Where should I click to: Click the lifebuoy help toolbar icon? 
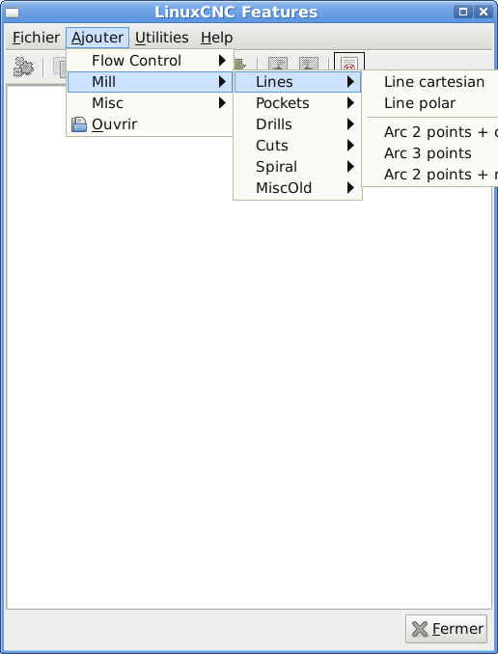(349, 62)
